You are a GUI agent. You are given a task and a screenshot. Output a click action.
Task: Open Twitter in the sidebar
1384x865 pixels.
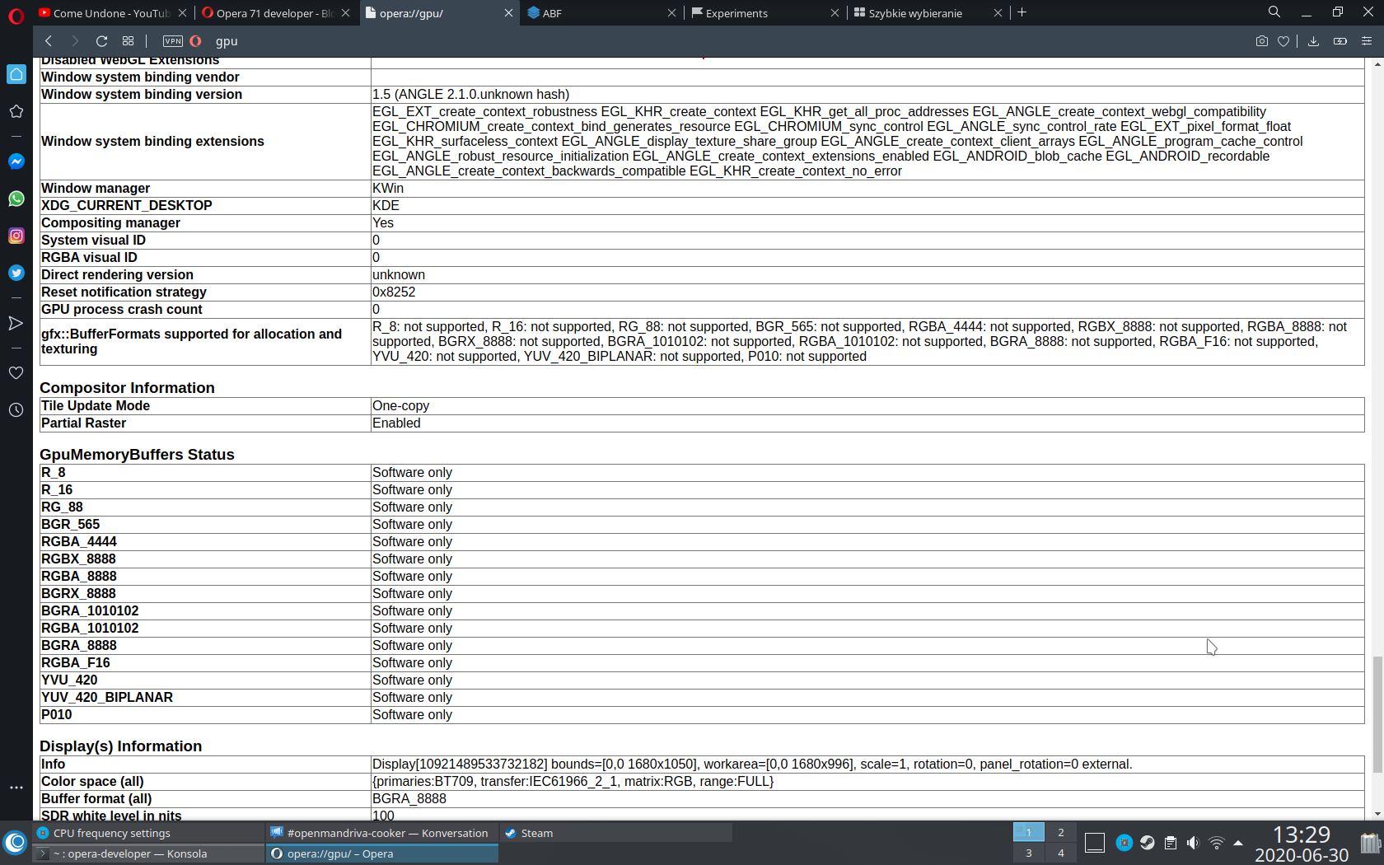16,273
